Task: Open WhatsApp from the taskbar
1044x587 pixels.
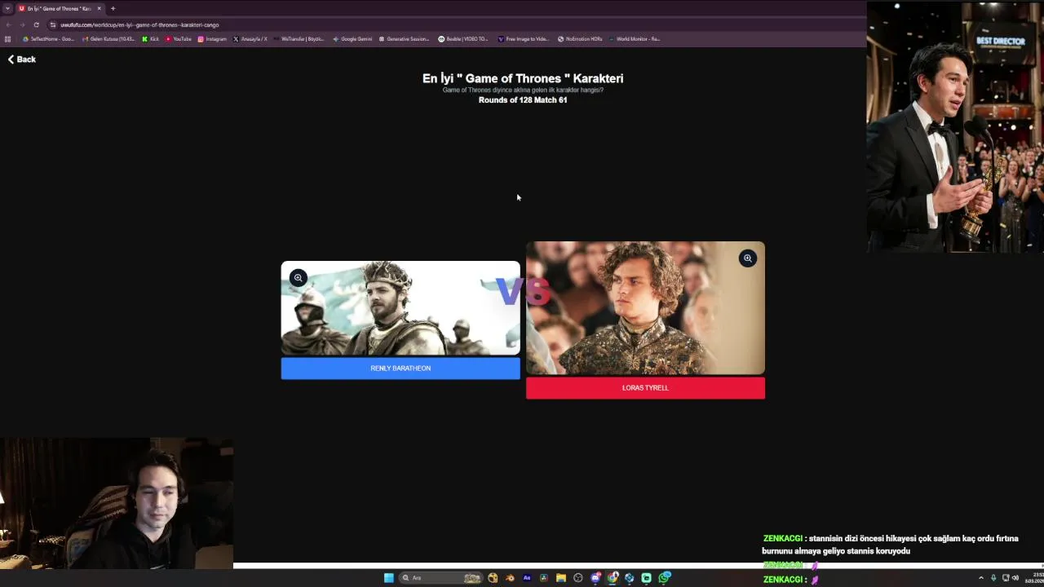Action: tap(665, 578)
